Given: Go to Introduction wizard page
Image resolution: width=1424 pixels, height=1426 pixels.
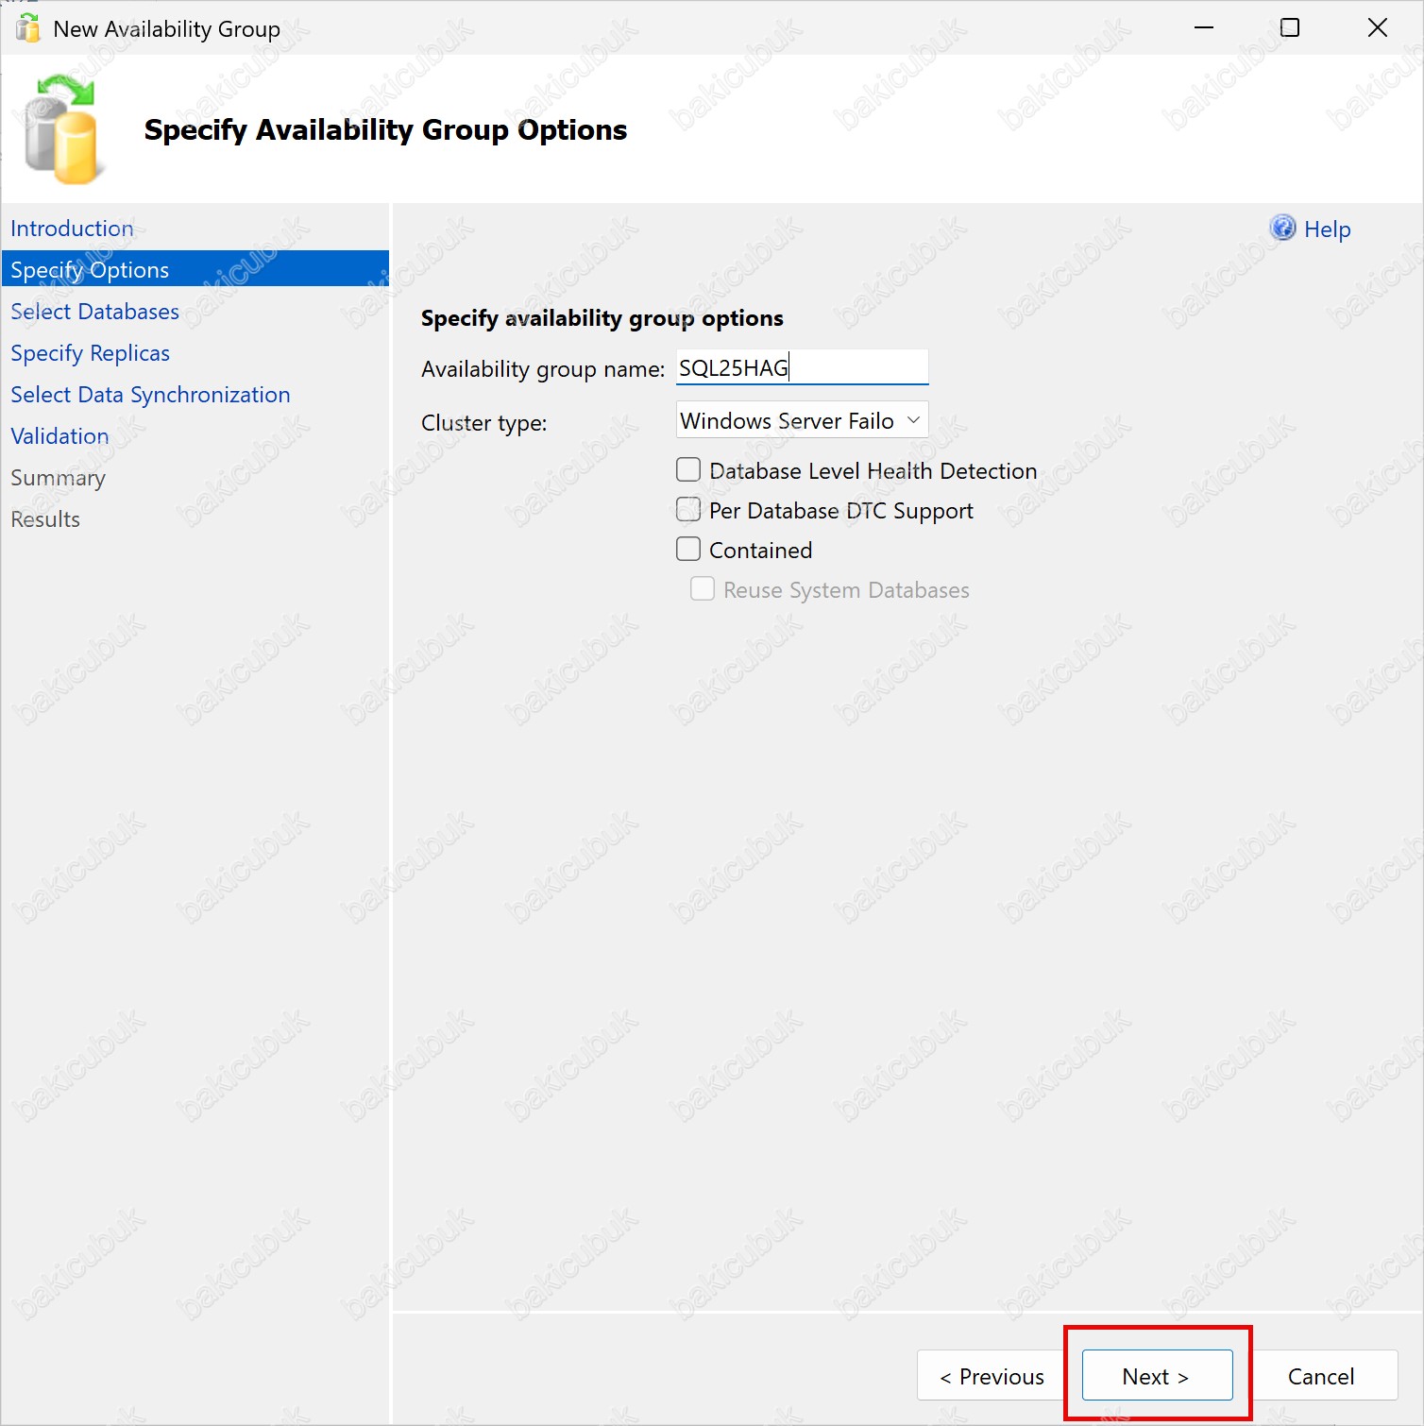Looking at the screenshot, I should tap(72, 229).
